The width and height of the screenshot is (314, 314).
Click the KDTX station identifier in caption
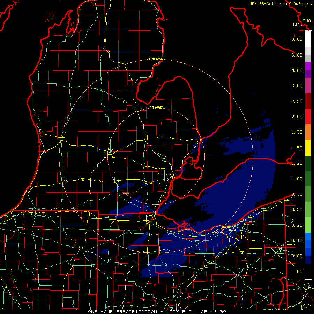(x=173, y=312)
